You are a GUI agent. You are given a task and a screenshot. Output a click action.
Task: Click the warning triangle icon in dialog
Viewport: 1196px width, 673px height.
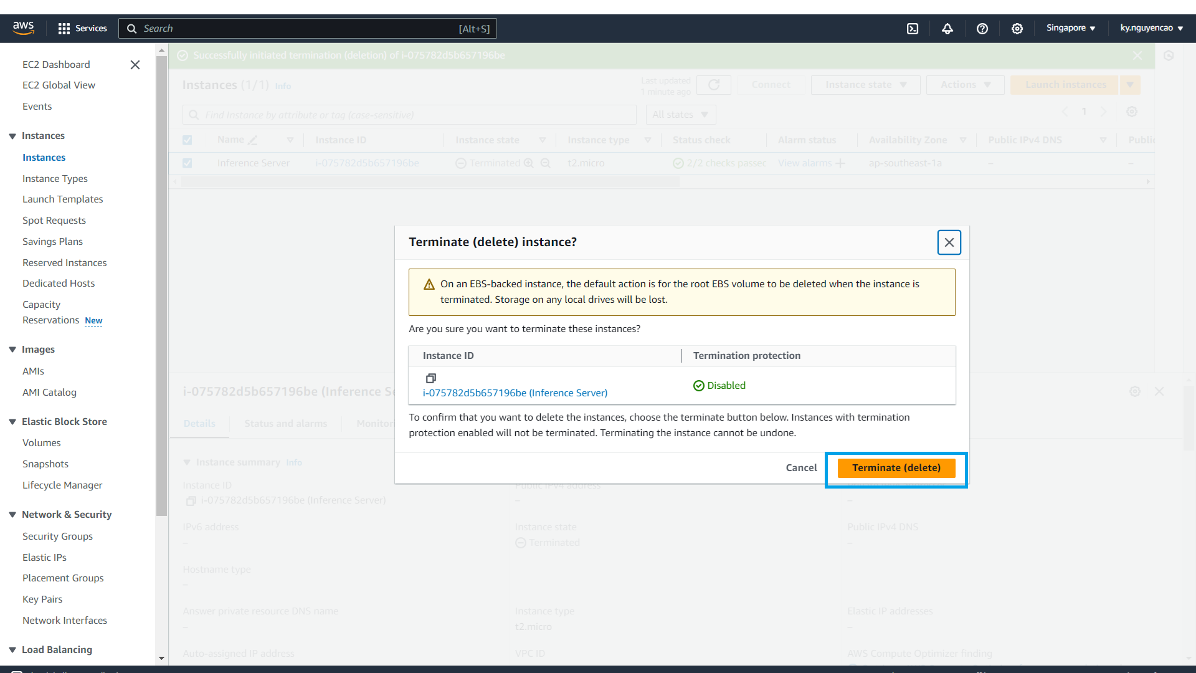[x=428, y=284]
